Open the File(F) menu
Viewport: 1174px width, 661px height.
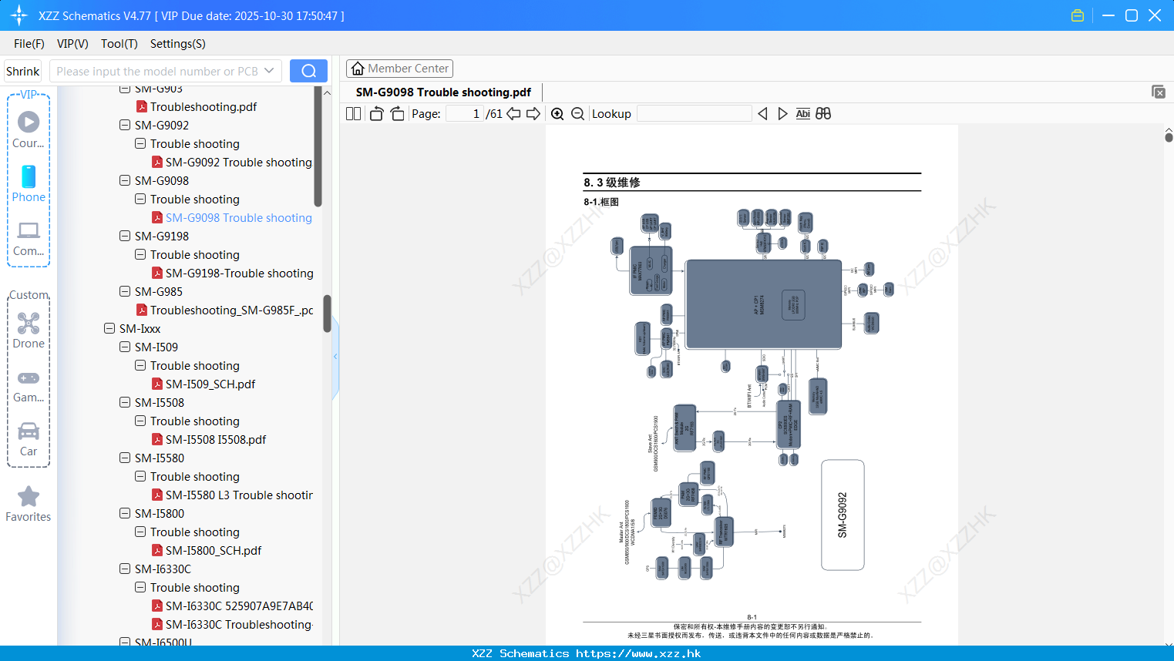(x=29, y=44)
